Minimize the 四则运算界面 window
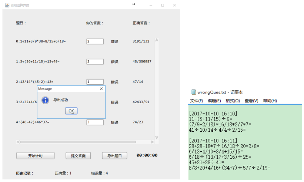 [x=151, y=5]
